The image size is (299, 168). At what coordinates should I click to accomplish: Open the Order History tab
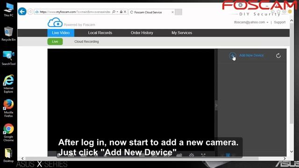coord(142,33)
